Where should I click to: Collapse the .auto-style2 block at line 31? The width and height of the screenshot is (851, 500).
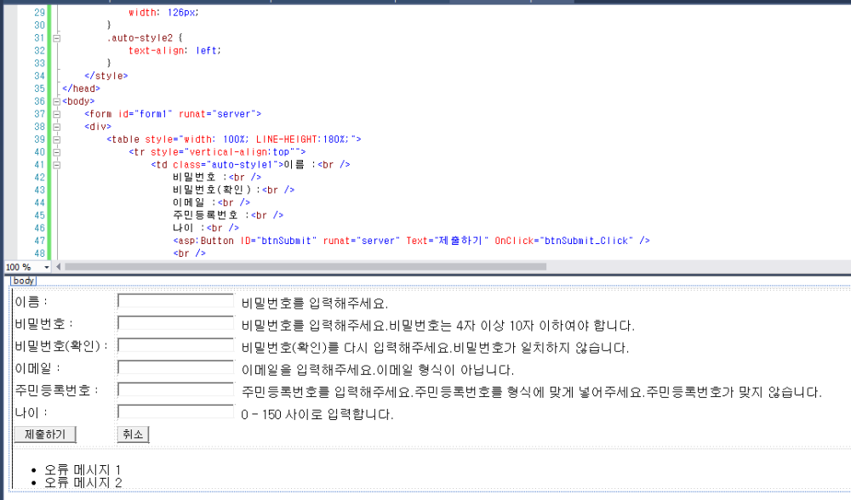point(56,38)
